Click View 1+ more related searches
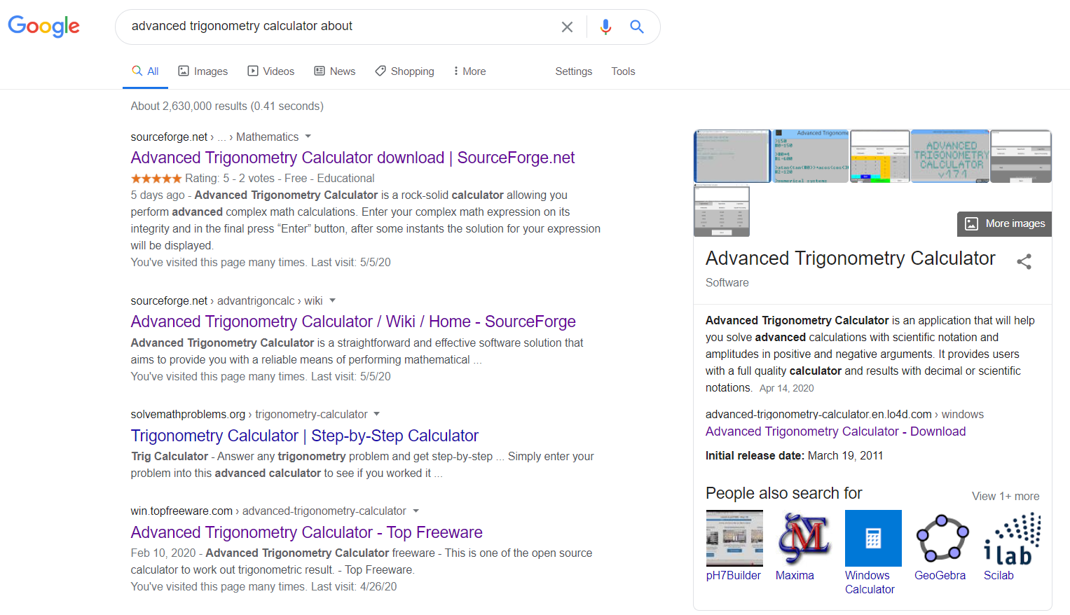The image size is (1070, 615). pos(1006,496)
